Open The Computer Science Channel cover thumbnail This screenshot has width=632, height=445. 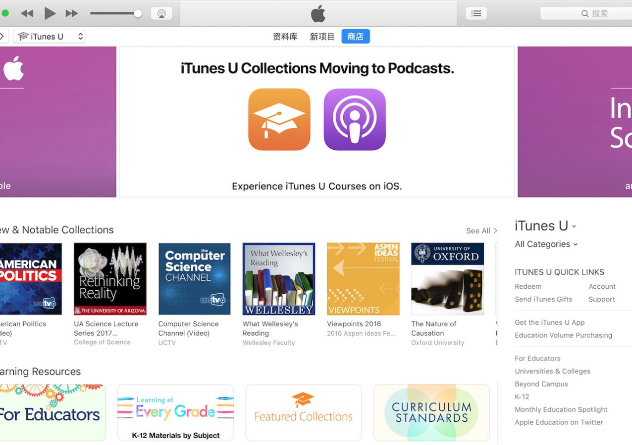(x=194, y=279)
